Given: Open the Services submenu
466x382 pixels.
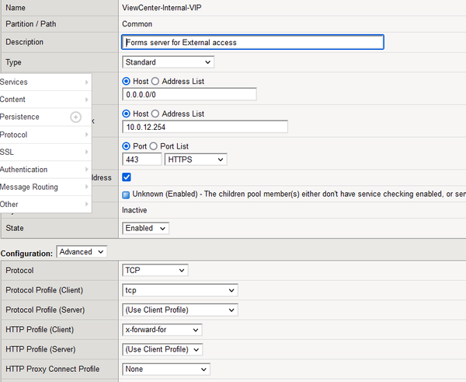Looking at the screenshot, I should (45, 82).
